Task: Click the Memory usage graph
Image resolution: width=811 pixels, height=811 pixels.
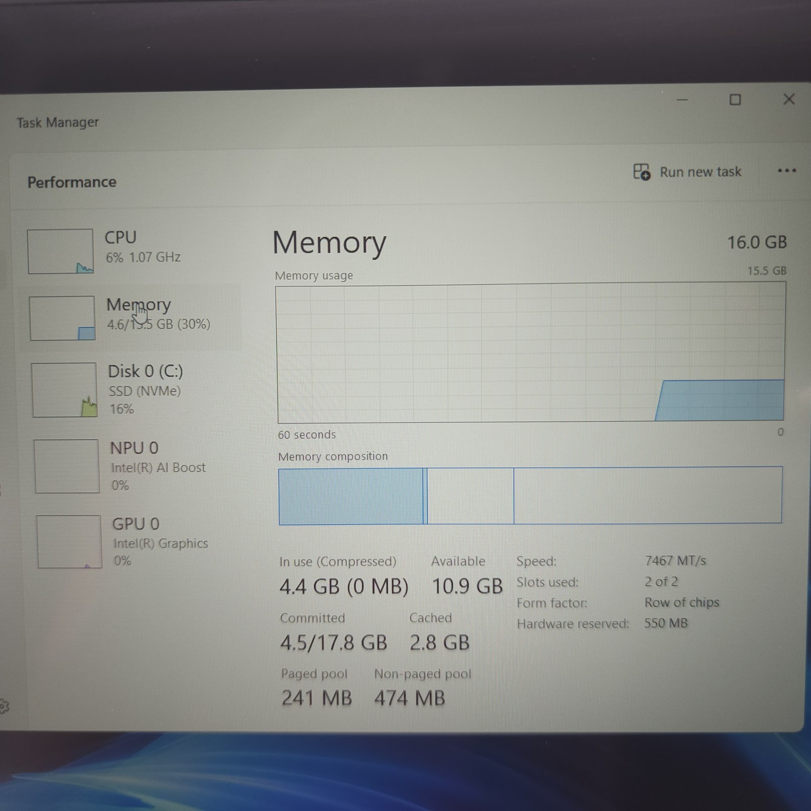Action: (531, 353)
